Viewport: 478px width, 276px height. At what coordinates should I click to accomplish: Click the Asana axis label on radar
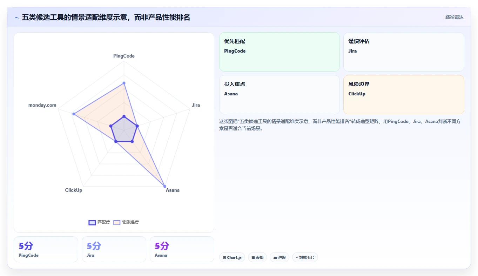point(173,190)
